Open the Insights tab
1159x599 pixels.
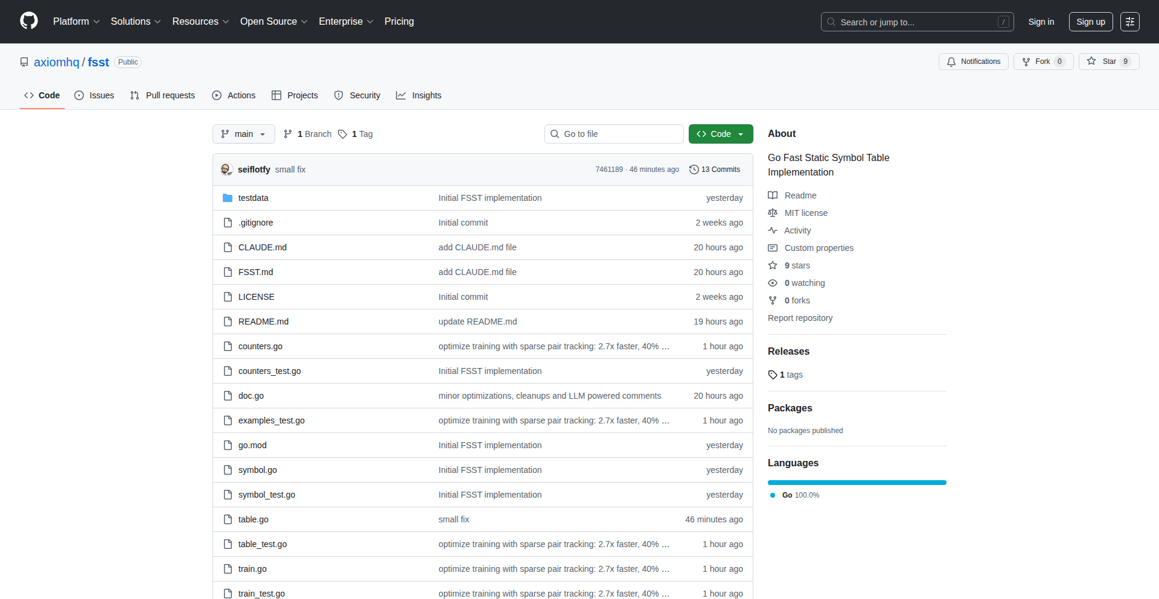coord(419,95)
